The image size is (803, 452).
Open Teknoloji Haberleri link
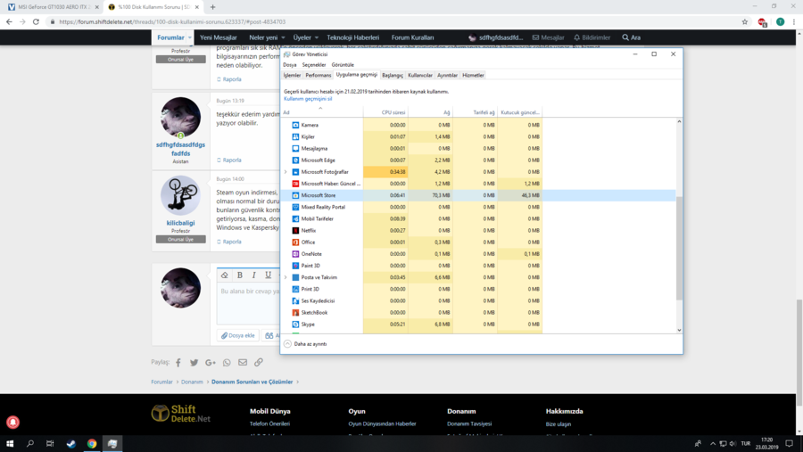(352, 37)
